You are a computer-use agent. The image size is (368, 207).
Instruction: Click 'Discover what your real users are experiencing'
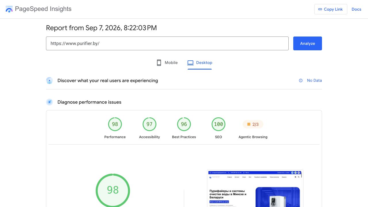[x=108, y=80]
